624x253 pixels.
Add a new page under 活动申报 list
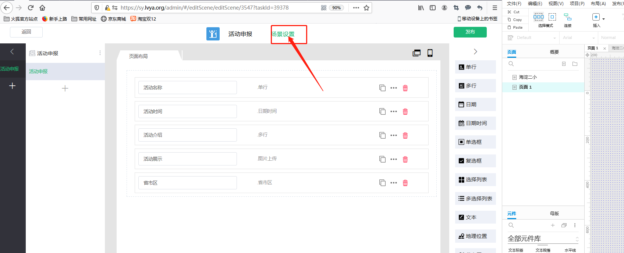(x=65, y=88)
